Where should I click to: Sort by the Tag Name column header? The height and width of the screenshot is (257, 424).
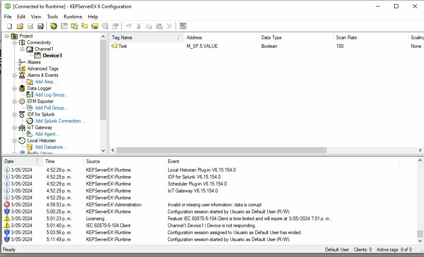146,38
